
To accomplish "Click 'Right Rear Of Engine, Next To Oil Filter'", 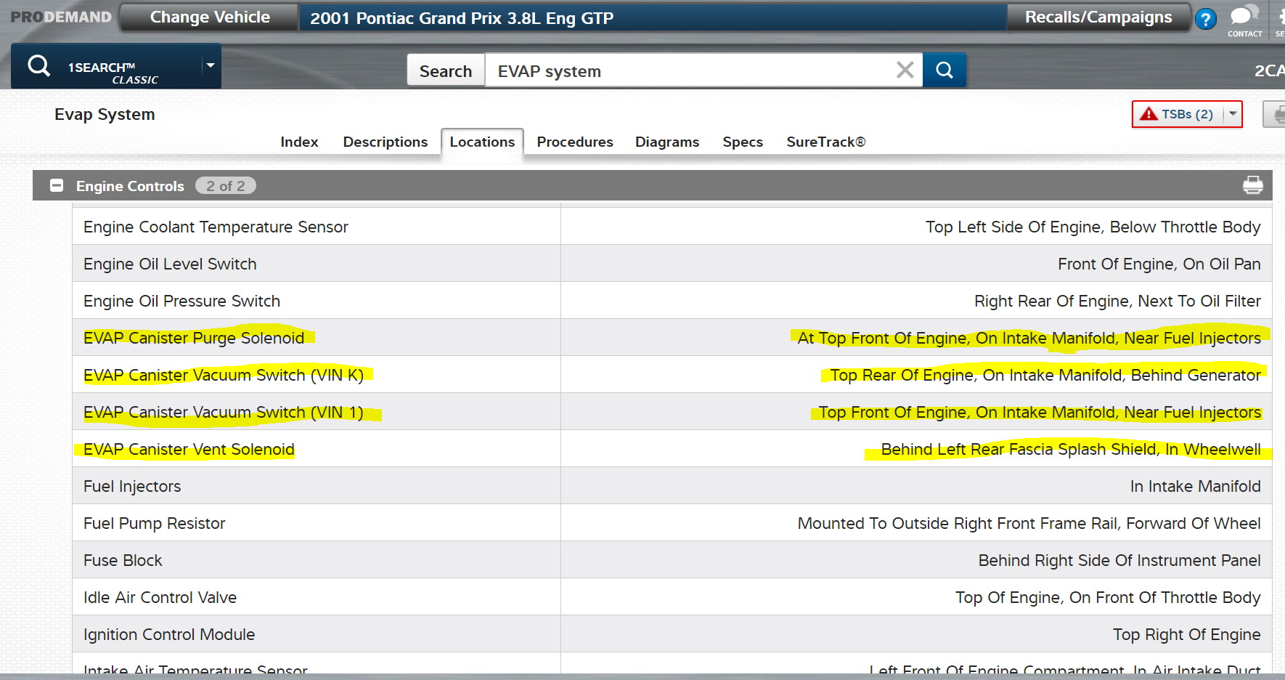I will click(x=1117, y=301).
